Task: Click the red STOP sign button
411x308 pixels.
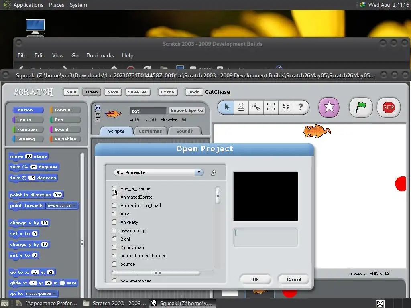Action: [x=389, y=107]
